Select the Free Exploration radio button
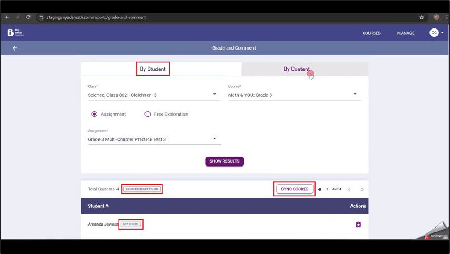Screen dimensions: 450x254 [x=148, y=114]
